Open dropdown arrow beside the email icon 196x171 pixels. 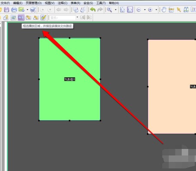[27, 9]
